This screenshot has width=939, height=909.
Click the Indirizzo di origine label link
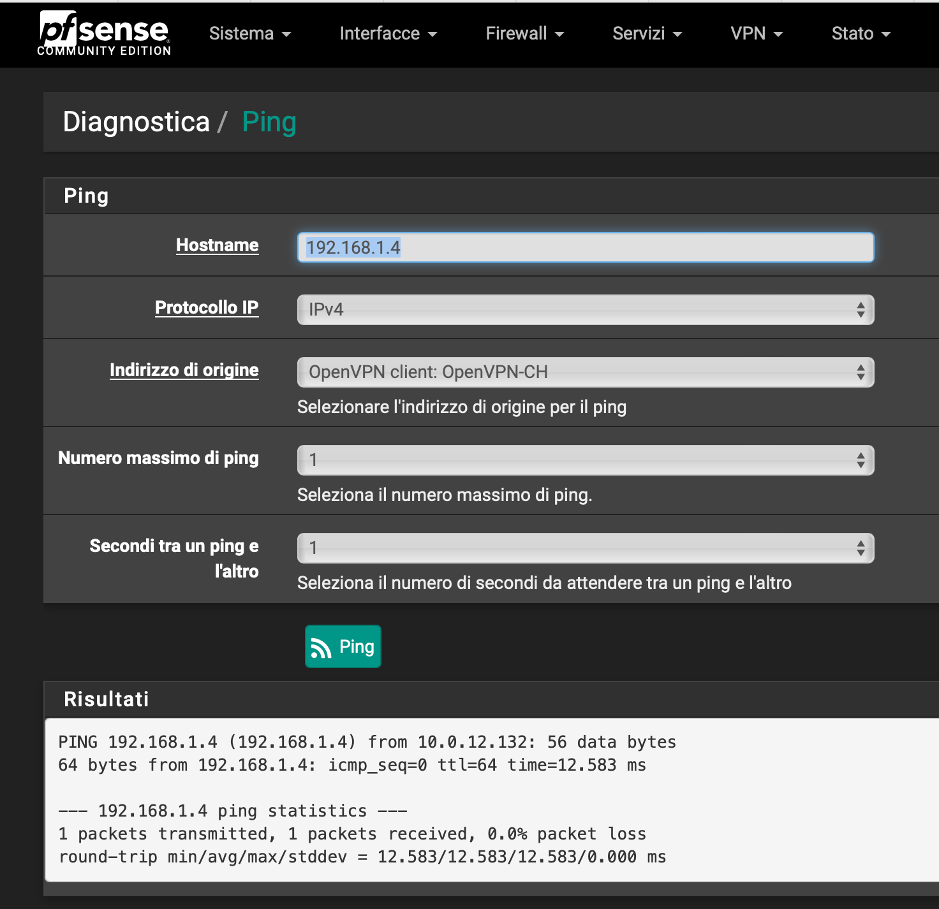tap(184, 370)
